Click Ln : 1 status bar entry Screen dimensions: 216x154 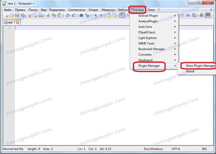(82, 149)
